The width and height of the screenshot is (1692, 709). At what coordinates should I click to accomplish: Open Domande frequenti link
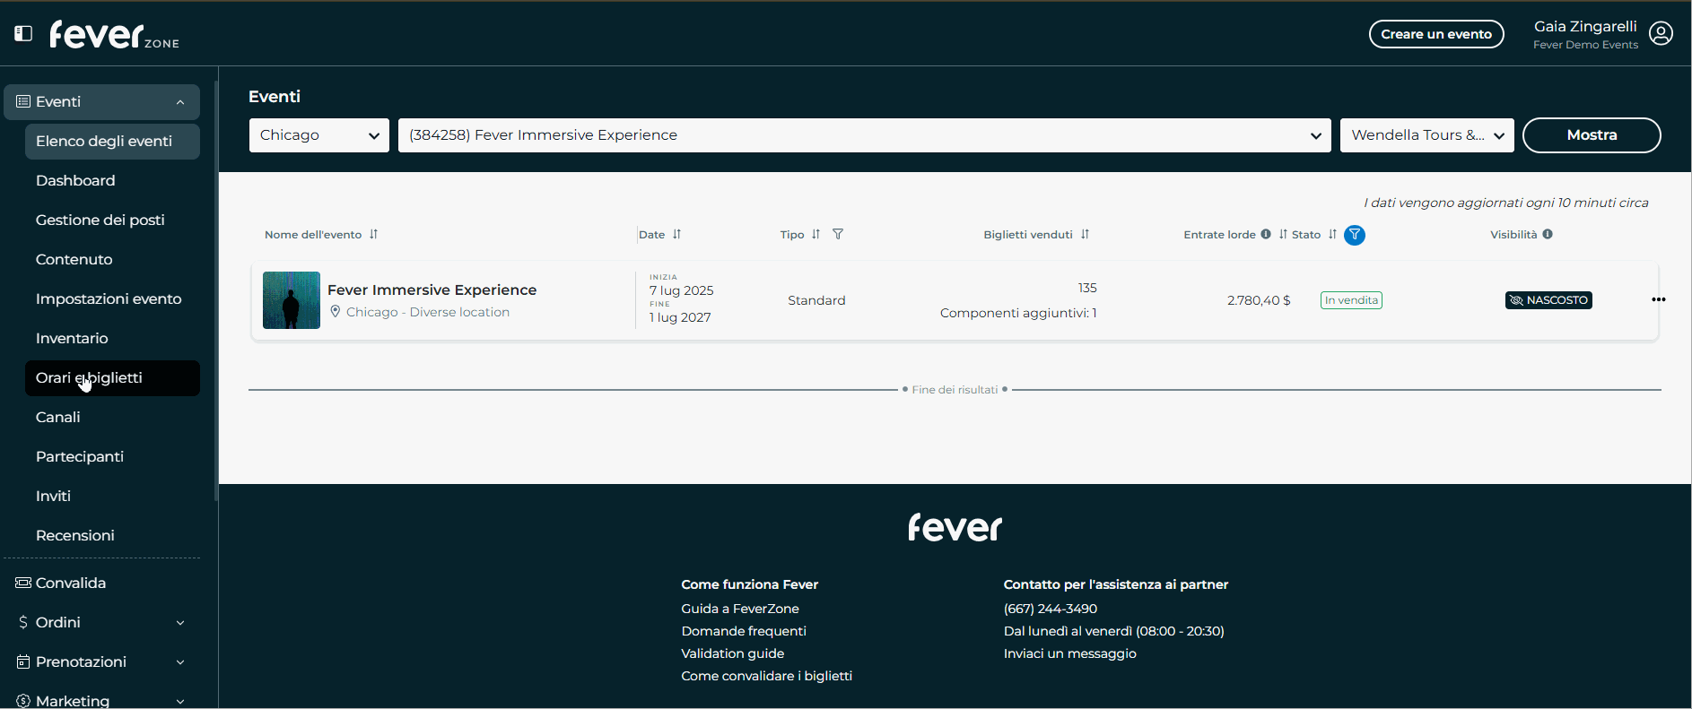point(744,631)
